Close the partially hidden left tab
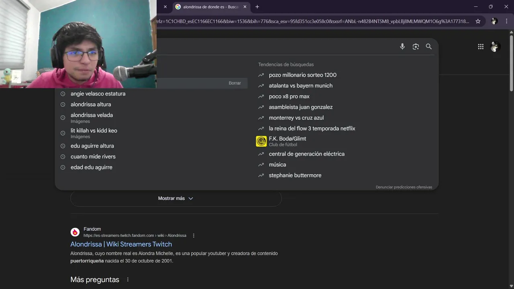Screen dimensions: 514x289 (165, 7)
